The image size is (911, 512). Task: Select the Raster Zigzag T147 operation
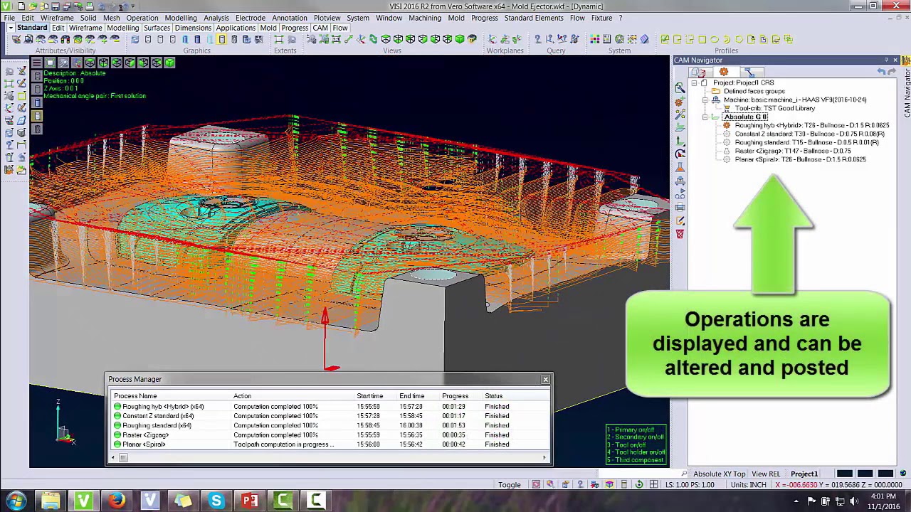pyautogui.click(x=793, y=151)
